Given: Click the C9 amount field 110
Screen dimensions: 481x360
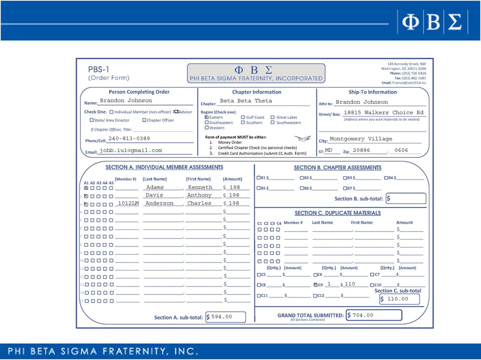Looking at the screenshot, I should [x=356, y=284].
